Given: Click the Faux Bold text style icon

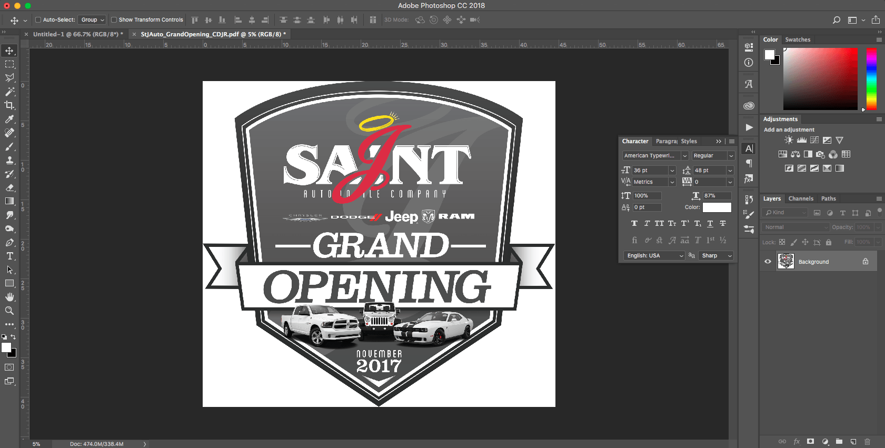Looking at the screenshot, I should point(634,224).
